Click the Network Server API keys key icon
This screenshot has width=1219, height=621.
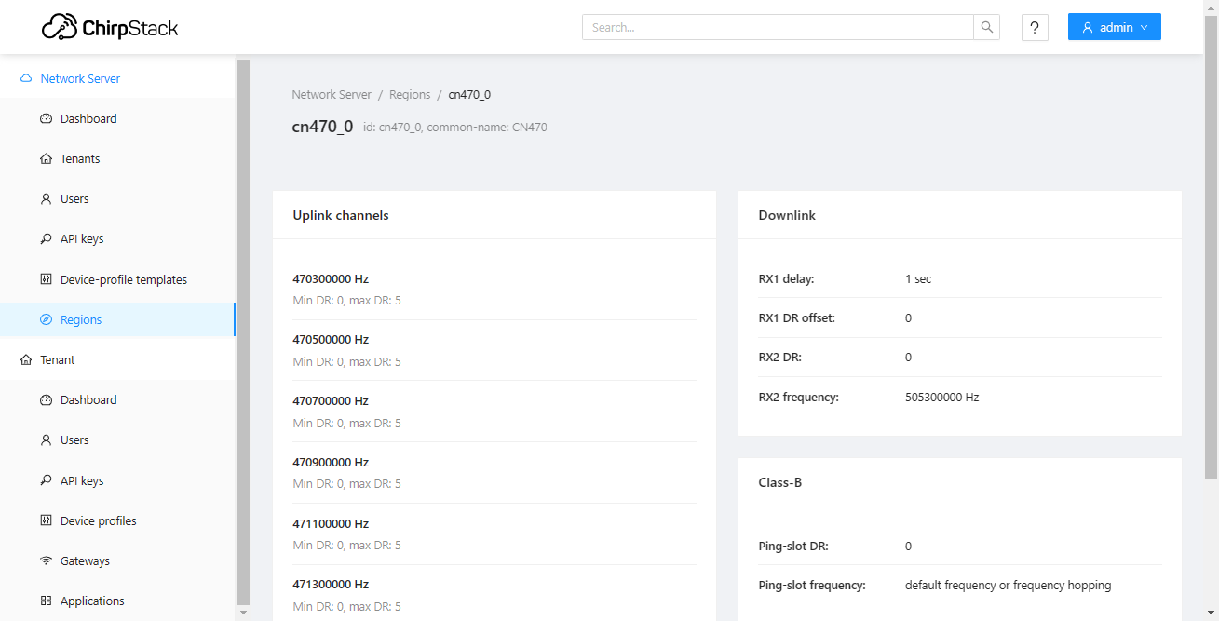(47, 239)
